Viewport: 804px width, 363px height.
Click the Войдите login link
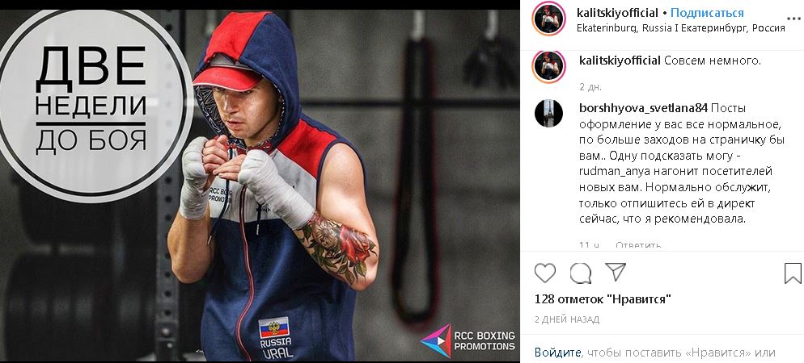coord(558,353)
